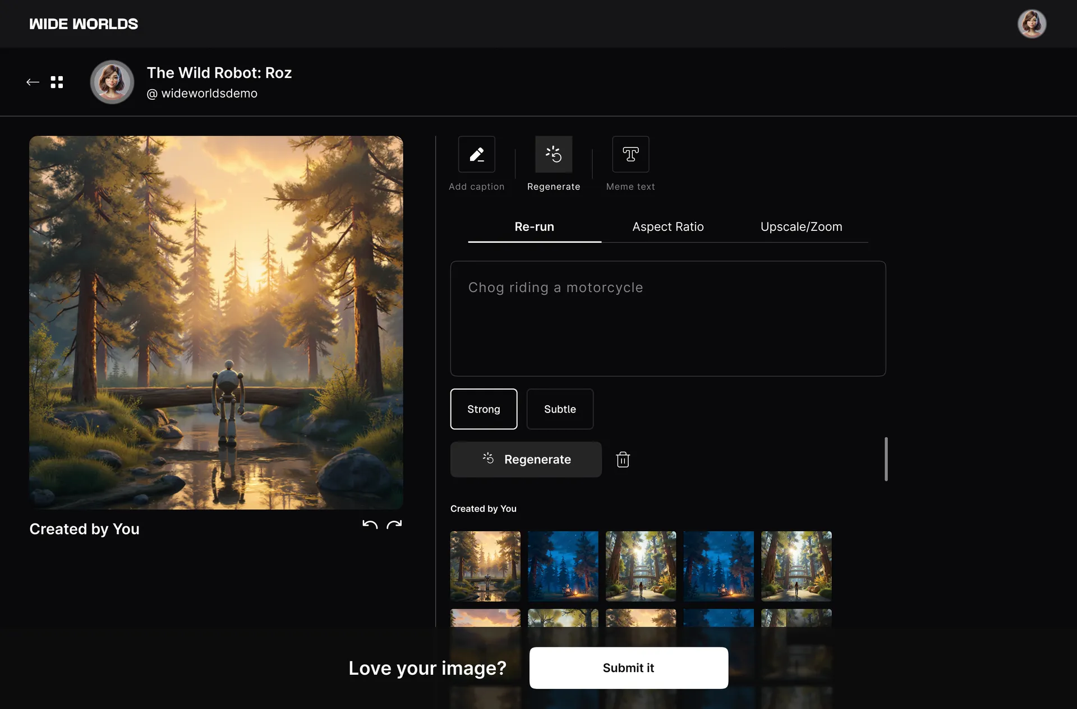The height and width of the screenshot is (709, 1077).
Task: Switch to the Re-run tab
Action: (535, 227)
